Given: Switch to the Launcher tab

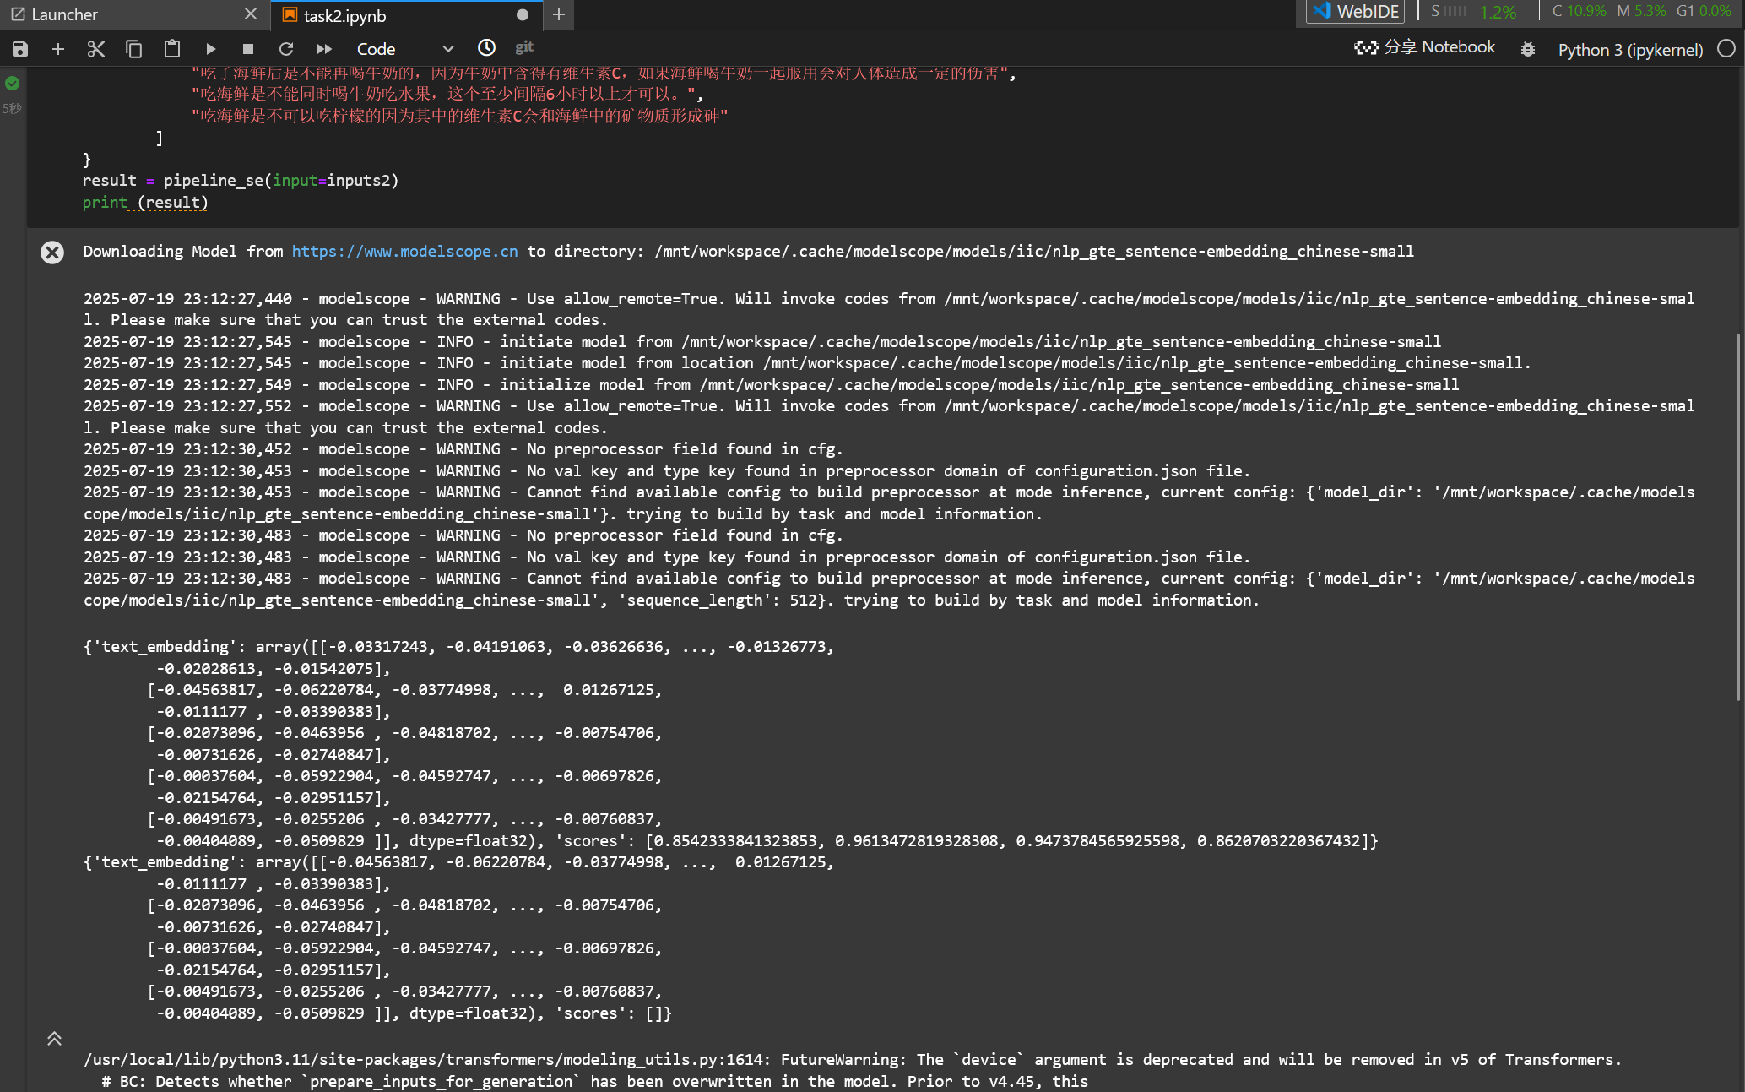Looking at the screenshot, I should coord(64,14).
